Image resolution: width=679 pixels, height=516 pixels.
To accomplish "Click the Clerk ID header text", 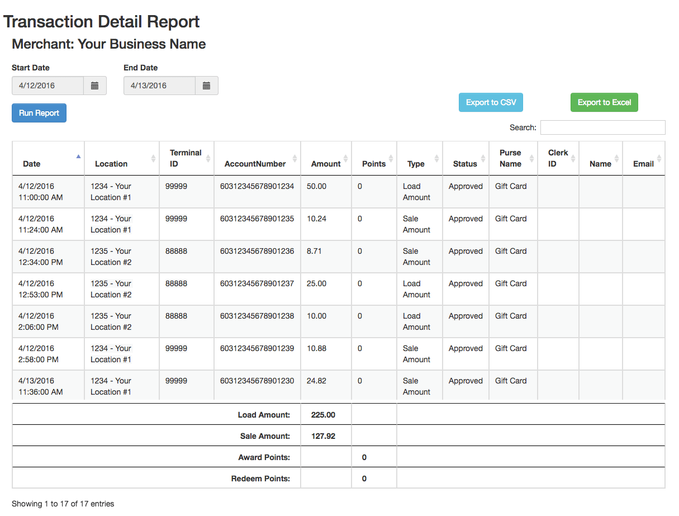I will pos(558,158).
